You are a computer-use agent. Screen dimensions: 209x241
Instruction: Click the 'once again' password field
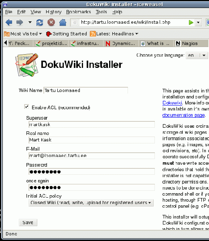(x=91, y=187)
